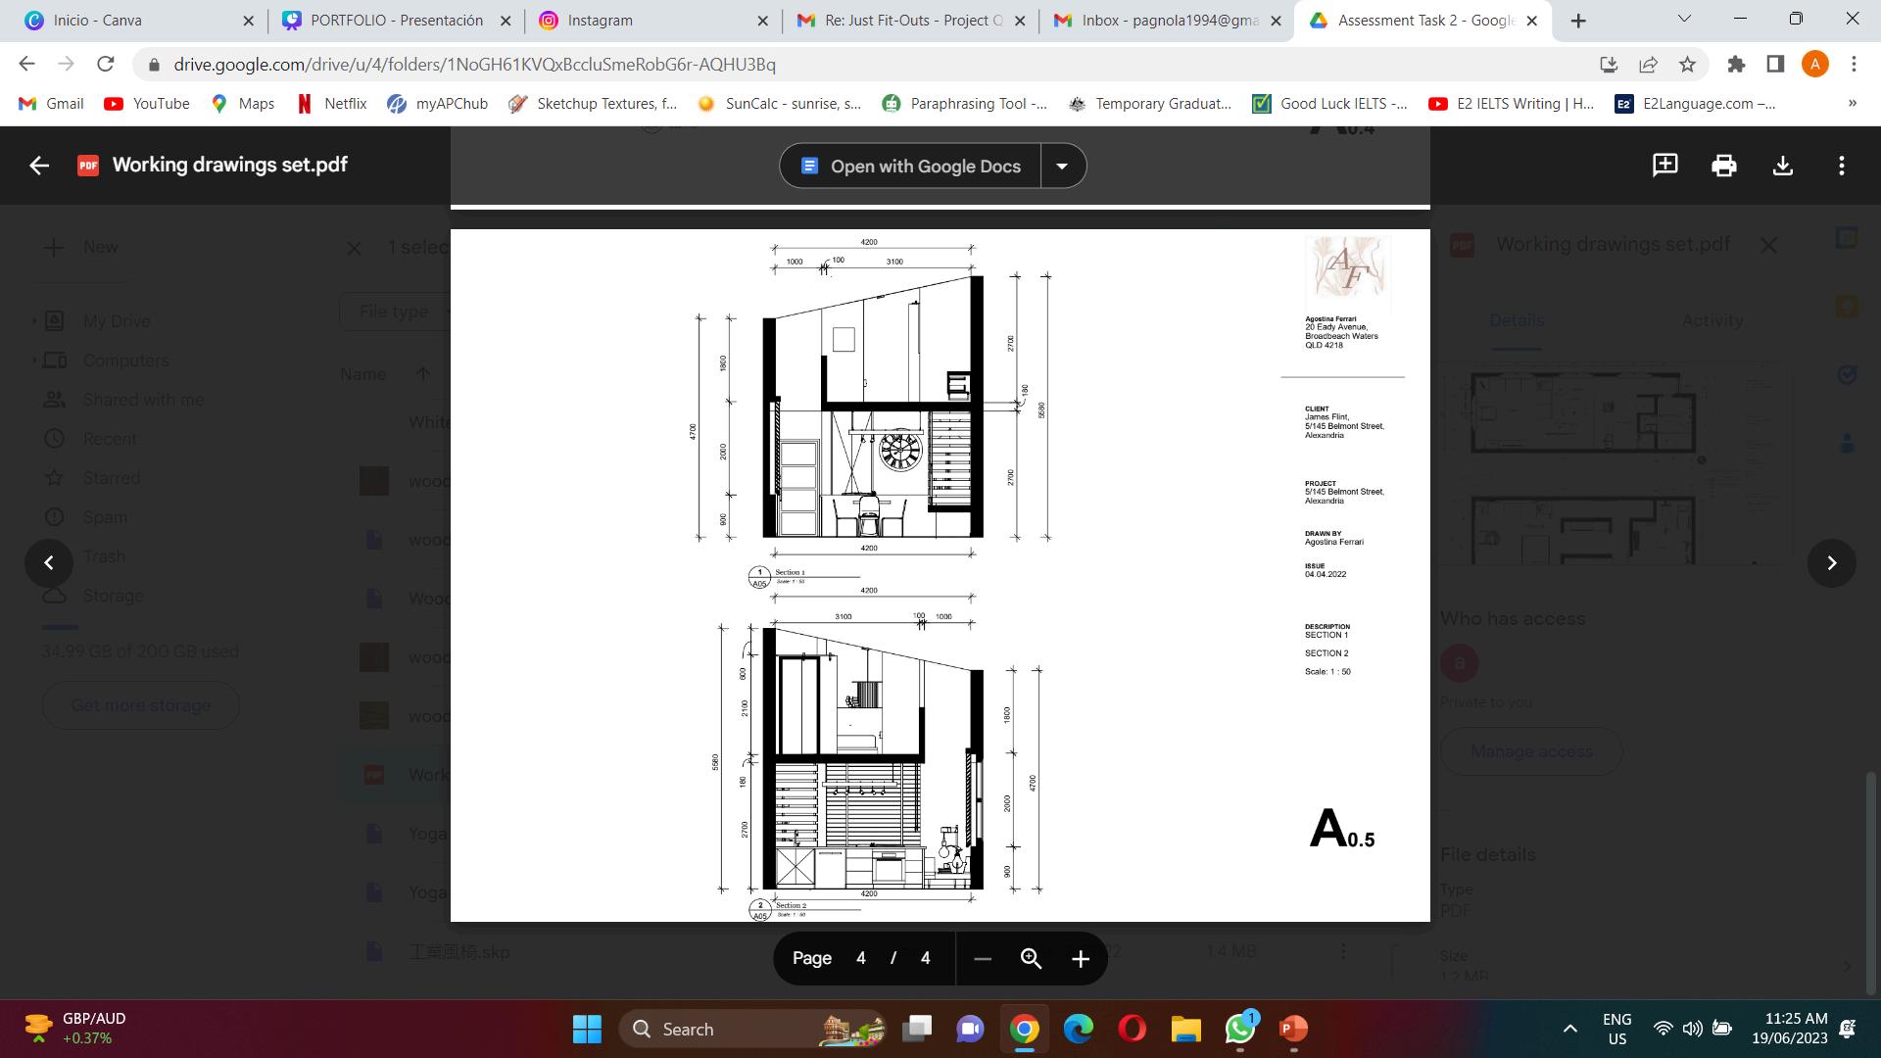The width and height of the screenshot is (1881, 1058).
Task: Download the Working drawings set PDF
Action: (x=1782, y=166)
